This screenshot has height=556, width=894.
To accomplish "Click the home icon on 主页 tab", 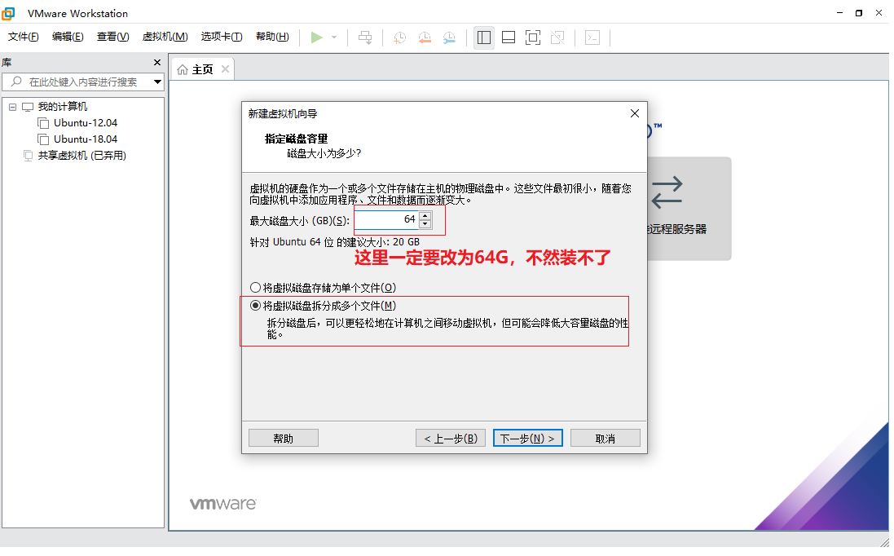I will (183, 69).
